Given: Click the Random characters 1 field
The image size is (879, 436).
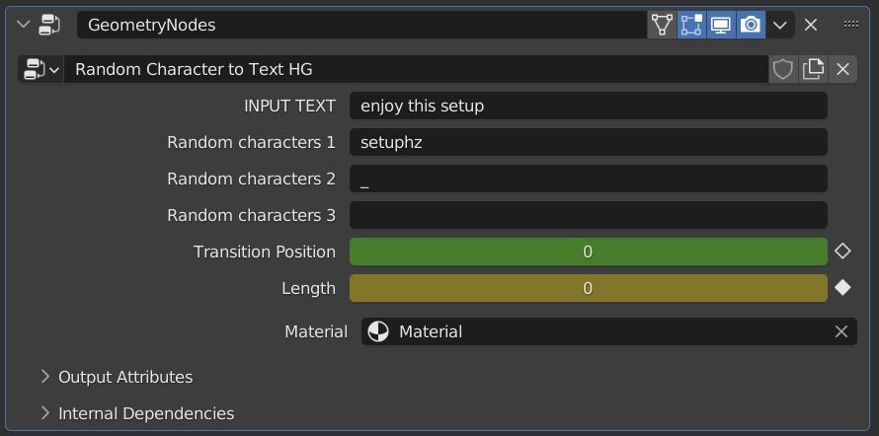Looking at the screenshot, I should (588, 142).
